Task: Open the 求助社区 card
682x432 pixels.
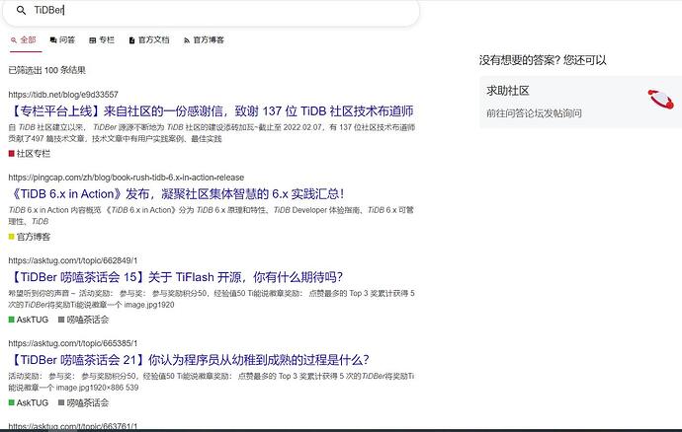Action: point(580,102)
